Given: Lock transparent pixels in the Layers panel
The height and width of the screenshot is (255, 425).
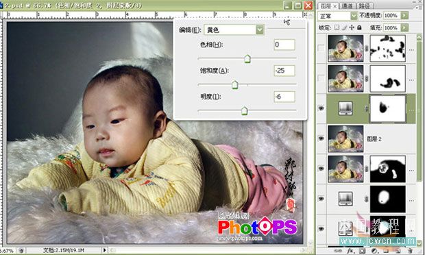Looking at the screenshot, I should point(337,27).
